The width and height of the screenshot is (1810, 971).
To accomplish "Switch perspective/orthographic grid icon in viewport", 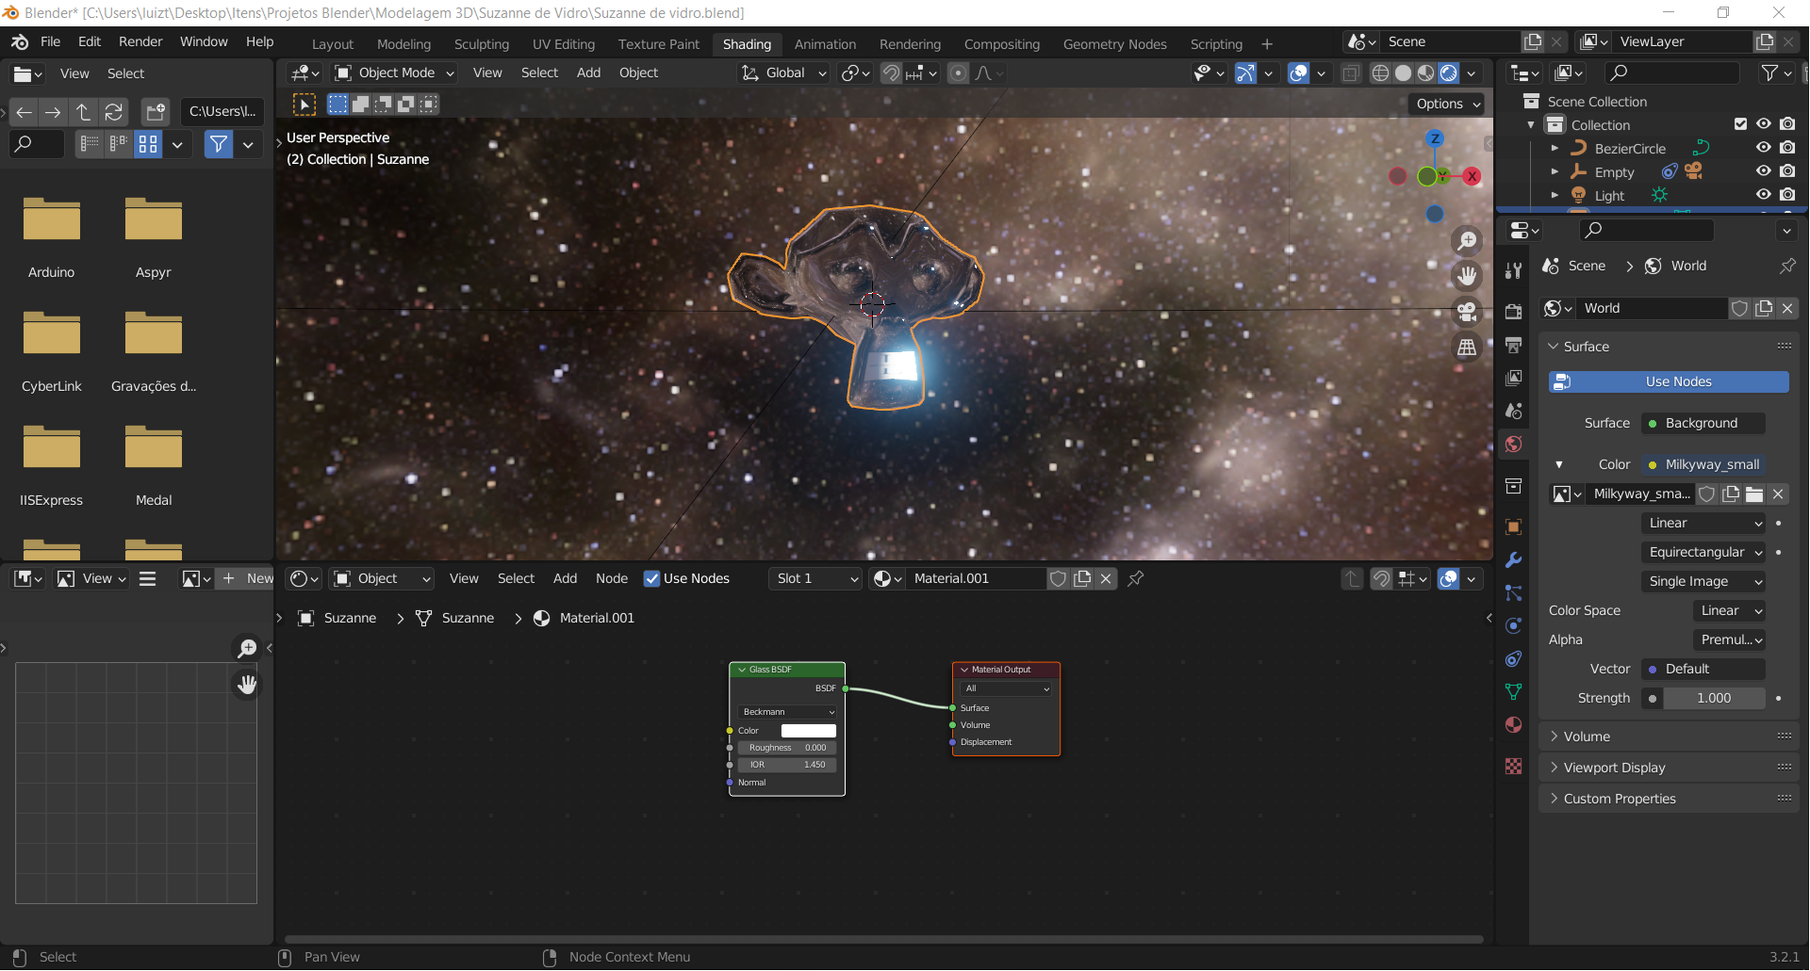I will click(x=1467, y=348).
